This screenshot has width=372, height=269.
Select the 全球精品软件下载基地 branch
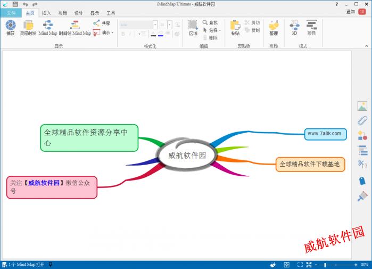pos(310,164)
